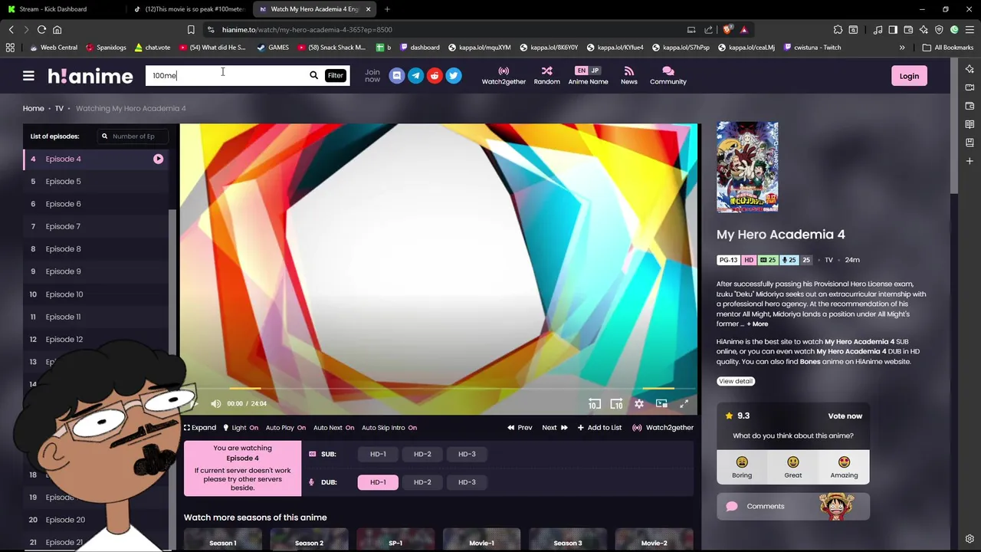
Task: Open the Brave sidebar panel toggle
Action: click(x=893, y=30)
